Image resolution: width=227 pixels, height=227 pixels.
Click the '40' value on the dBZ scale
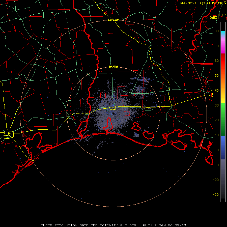click(x=217, y=91)
